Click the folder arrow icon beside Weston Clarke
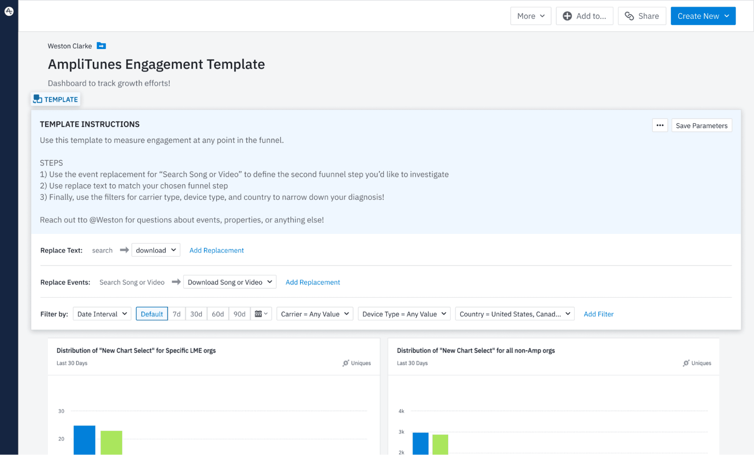This screenshot has width=754, height=455. point(101,46)
